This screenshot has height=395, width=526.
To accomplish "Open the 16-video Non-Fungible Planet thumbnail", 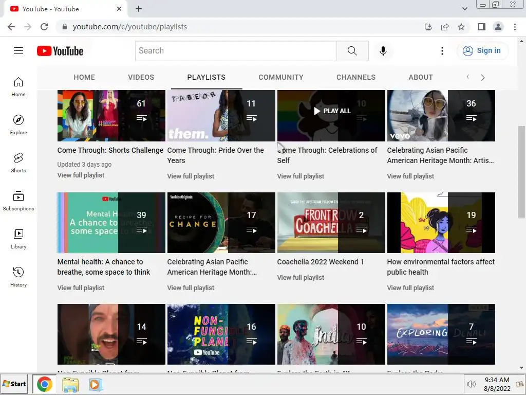I will click(221, 334).
